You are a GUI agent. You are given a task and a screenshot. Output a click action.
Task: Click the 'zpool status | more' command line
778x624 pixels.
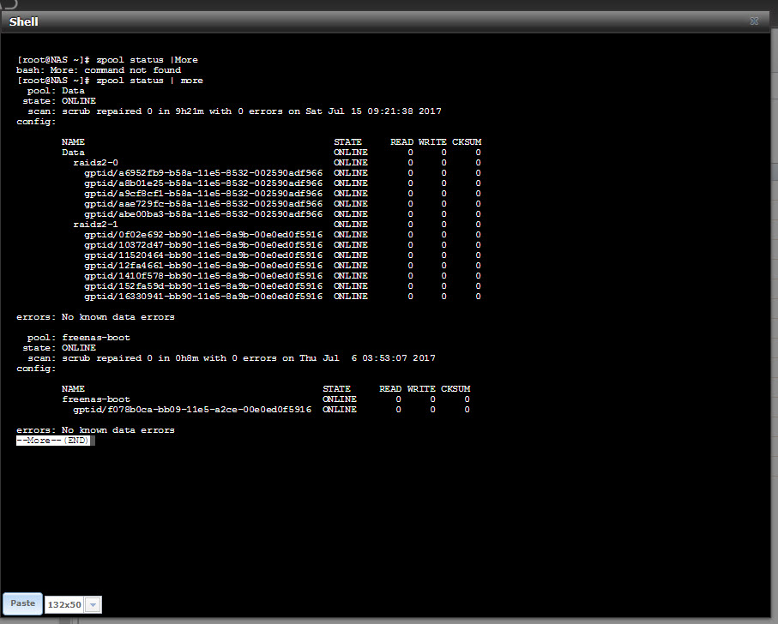click(x=110, y=81)
